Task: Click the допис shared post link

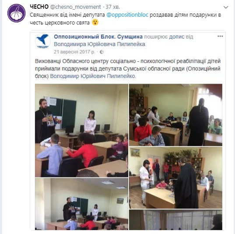Action: pyautogui.click(x=177, y=37)
